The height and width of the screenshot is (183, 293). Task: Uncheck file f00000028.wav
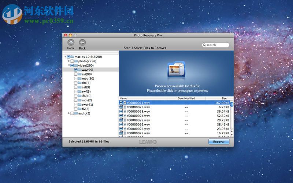pos(121,133)
